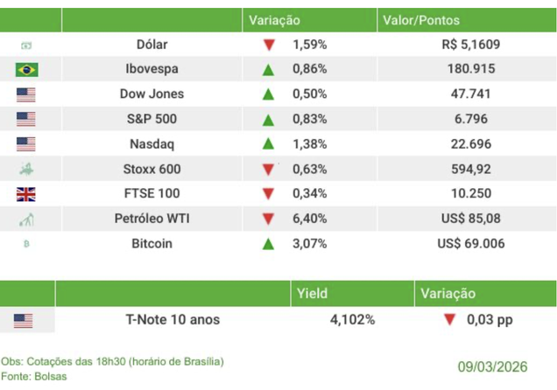
Task: Click the green up arrow for Ibovespa
Action: pyautogui.click(x=268, y=69)
